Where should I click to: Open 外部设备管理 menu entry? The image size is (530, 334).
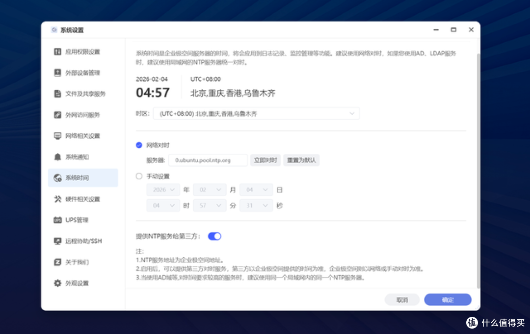(83, 72)
